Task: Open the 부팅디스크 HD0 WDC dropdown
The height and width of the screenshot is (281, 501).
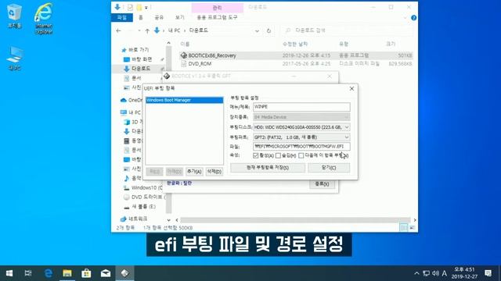Action: coord(301,127)
